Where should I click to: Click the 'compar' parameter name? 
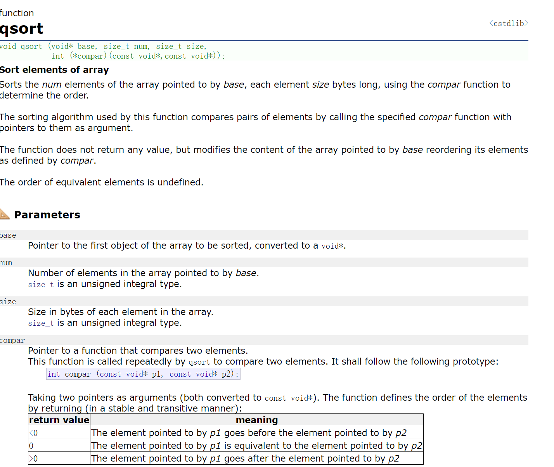click(12, 340)
